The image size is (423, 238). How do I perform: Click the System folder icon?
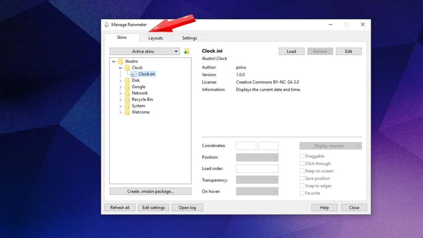pyautogui.click(x=127, y=106)
